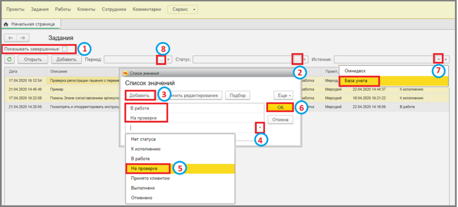The height and width of the screenshot is (207, 458).
Task: Open the Сотрудники menu
Action: pos(114,9)
